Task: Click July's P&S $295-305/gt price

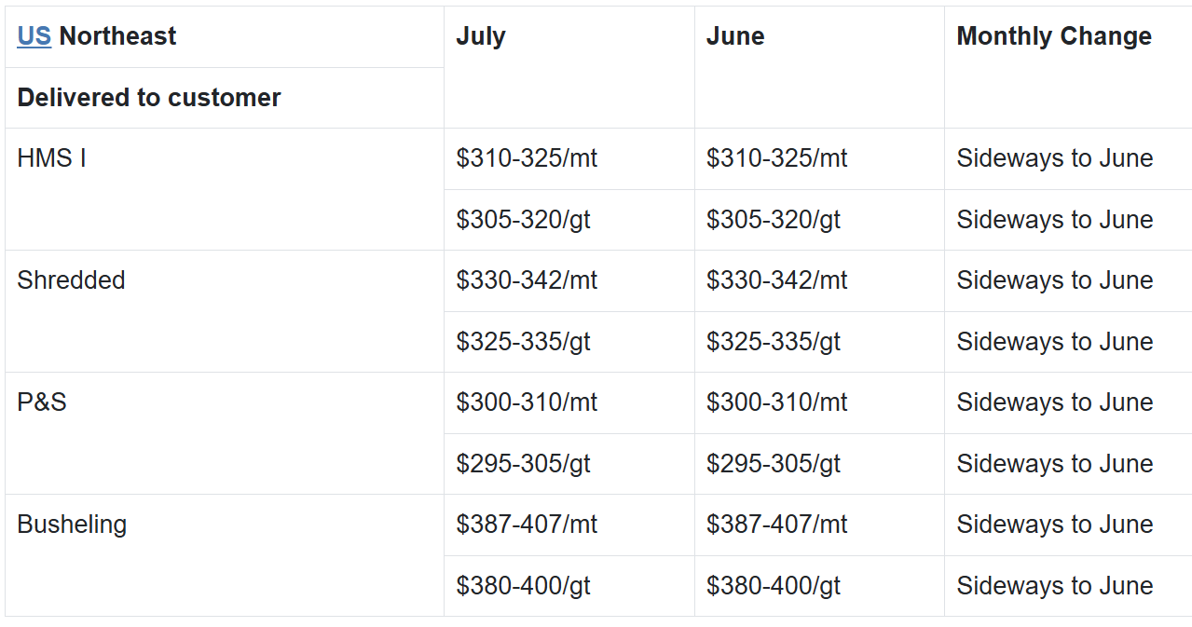Action: tap(523, 464)
